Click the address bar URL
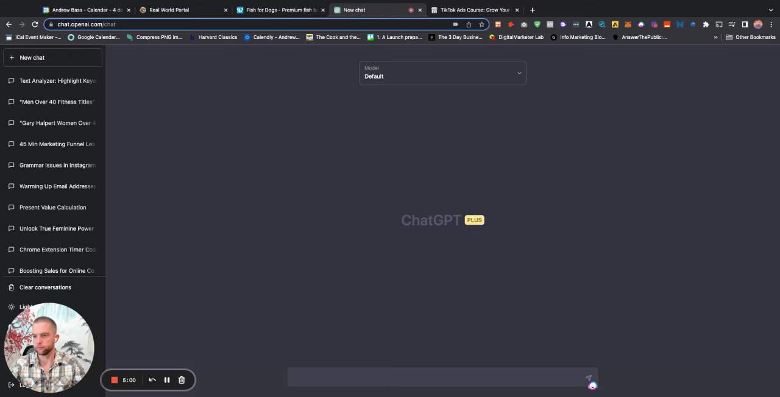 tap(87, 24)
